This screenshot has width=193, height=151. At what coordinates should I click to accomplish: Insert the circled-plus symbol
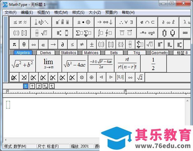tap(91, 77)
